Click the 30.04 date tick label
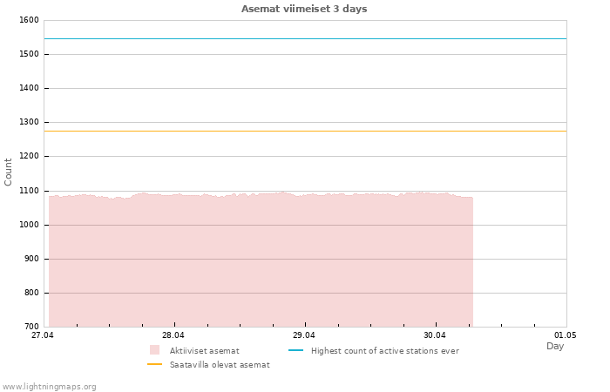This screenshot has height=392, width=610. 435,335
